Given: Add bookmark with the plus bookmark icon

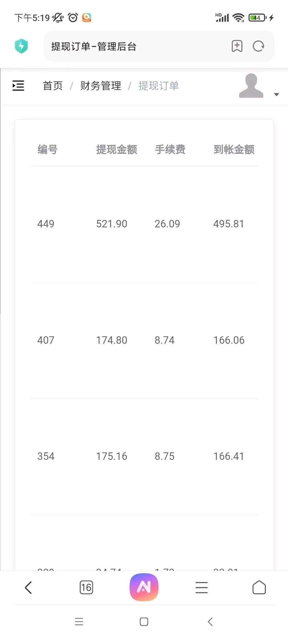Looking at the screenshot, I should pos(237,46).
